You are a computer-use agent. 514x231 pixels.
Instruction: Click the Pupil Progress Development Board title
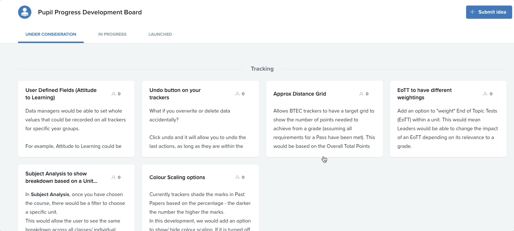tap(90, 12)
